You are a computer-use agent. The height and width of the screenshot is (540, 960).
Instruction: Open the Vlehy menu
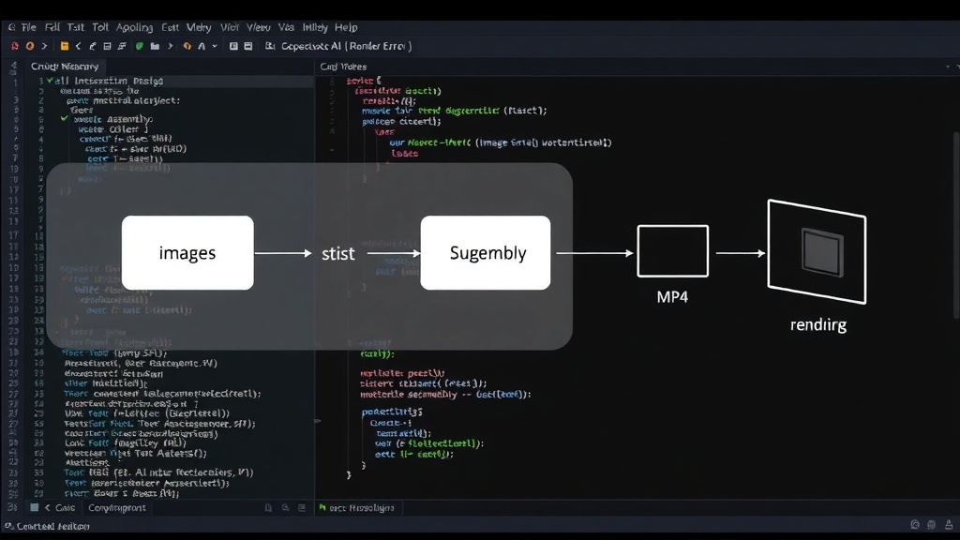pos(199,27)
